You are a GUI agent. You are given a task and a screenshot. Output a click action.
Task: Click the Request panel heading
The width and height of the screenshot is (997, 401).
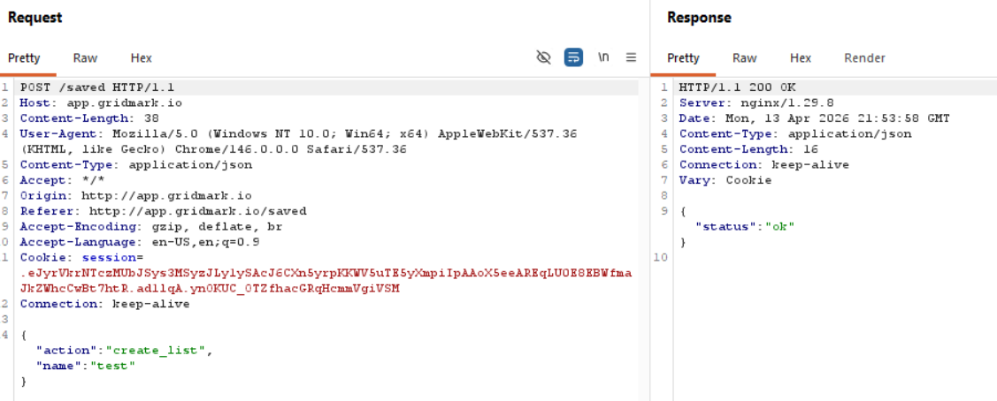click(35, 18)
